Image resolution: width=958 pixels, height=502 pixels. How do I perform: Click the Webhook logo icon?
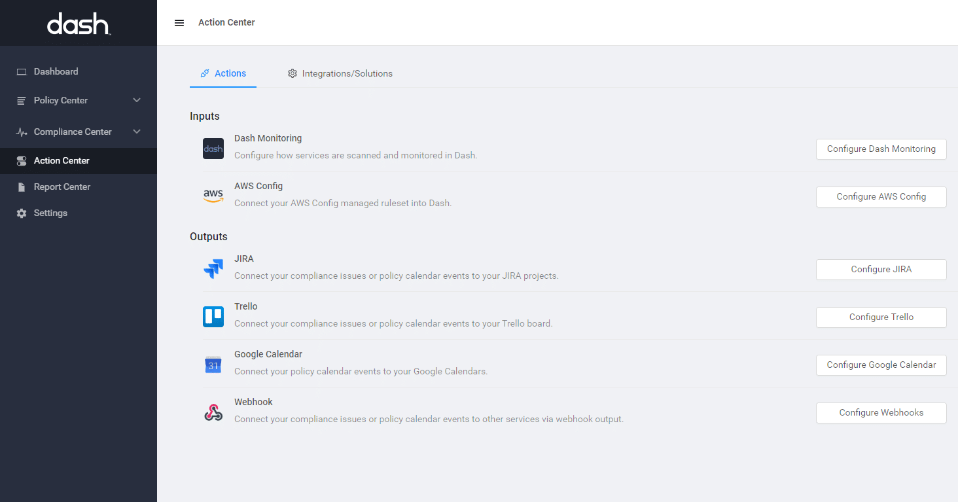pos(213,412)
